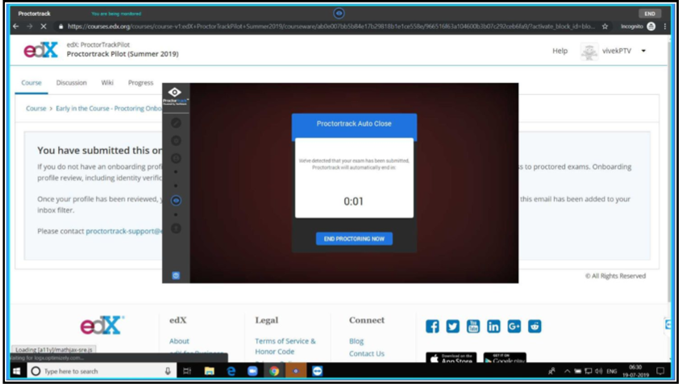Open Task View on the taskbar
682x387 pixels.
pos(187,372)
